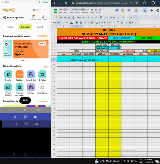Screen dimensions: 160x164
Task: Click Lihat Semua beside Promo
Action: point(42,101)
